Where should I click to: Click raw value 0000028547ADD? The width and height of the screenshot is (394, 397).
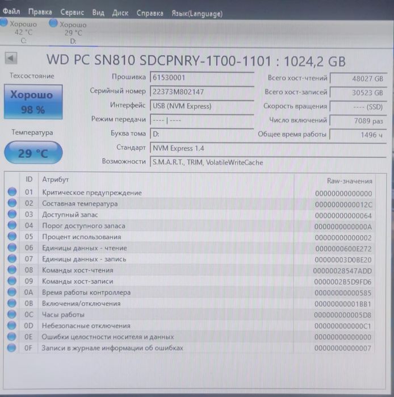click(x=342, y=271)
